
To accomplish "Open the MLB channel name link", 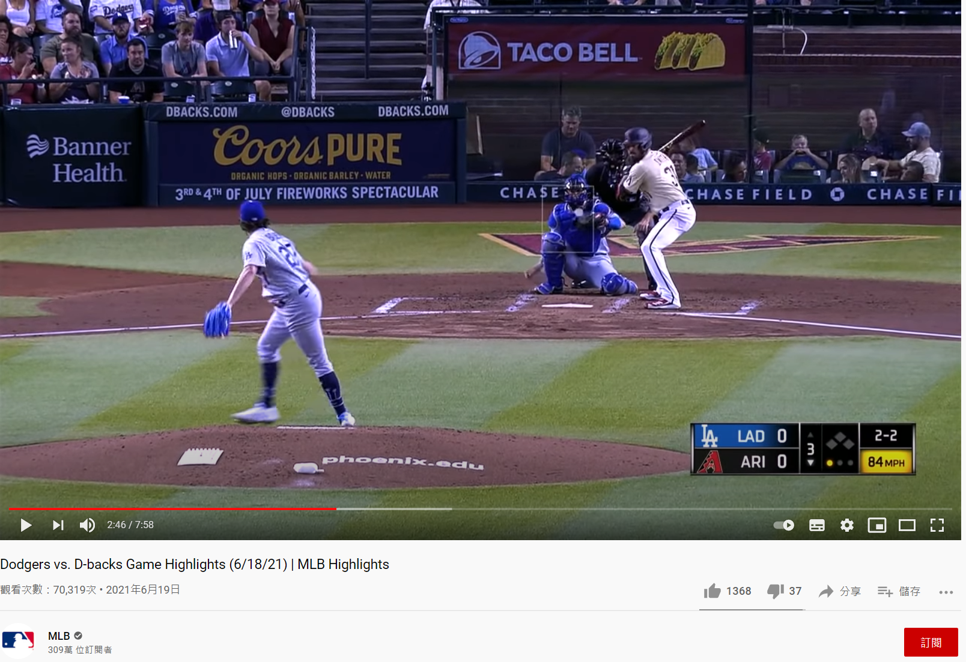I will click(x=59, y=636).
